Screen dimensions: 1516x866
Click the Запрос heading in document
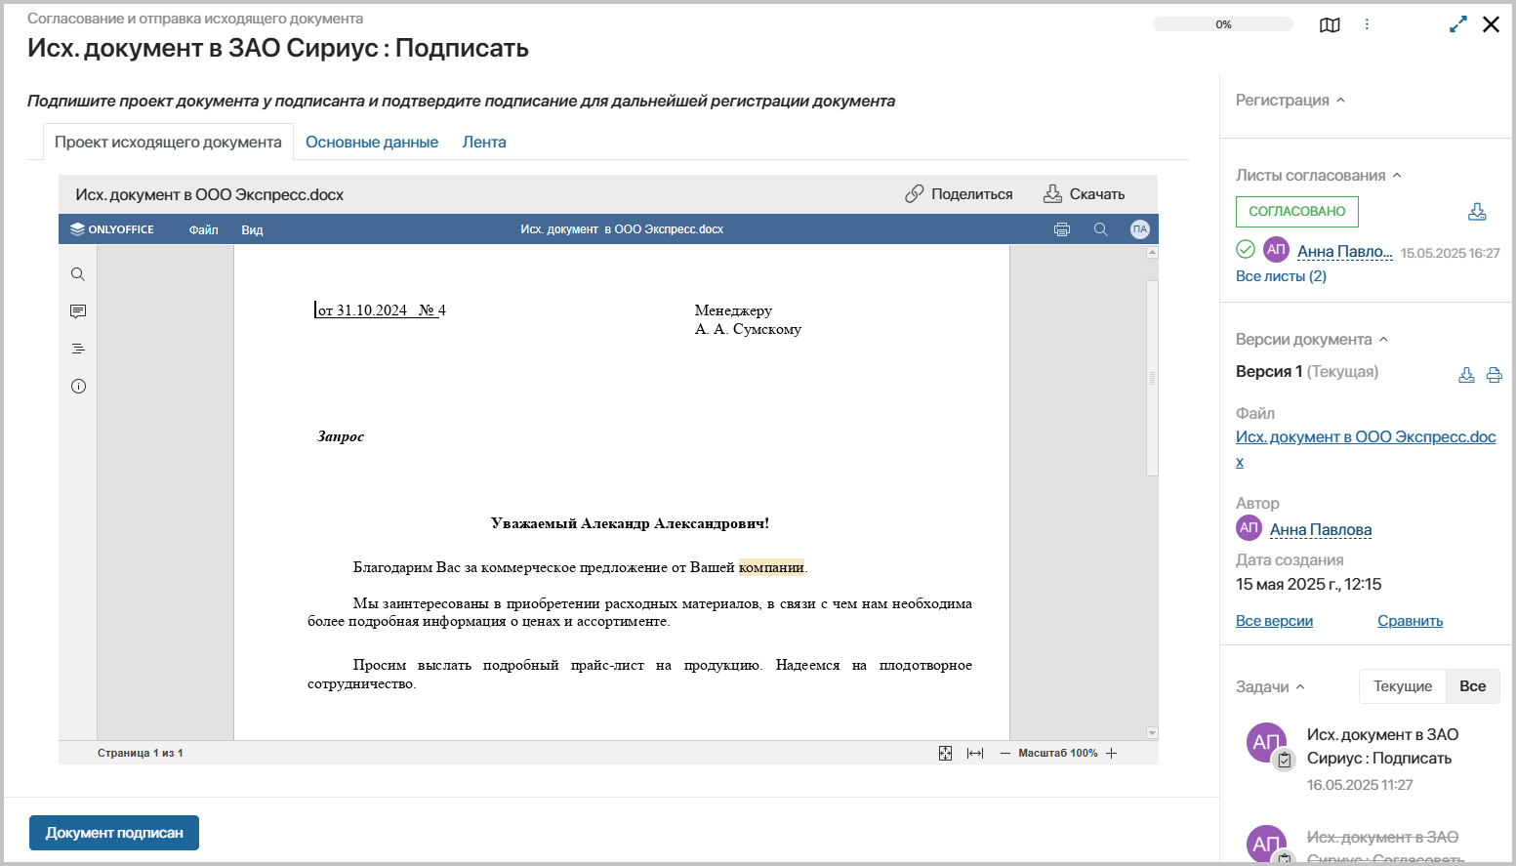[x=341, y=436]
